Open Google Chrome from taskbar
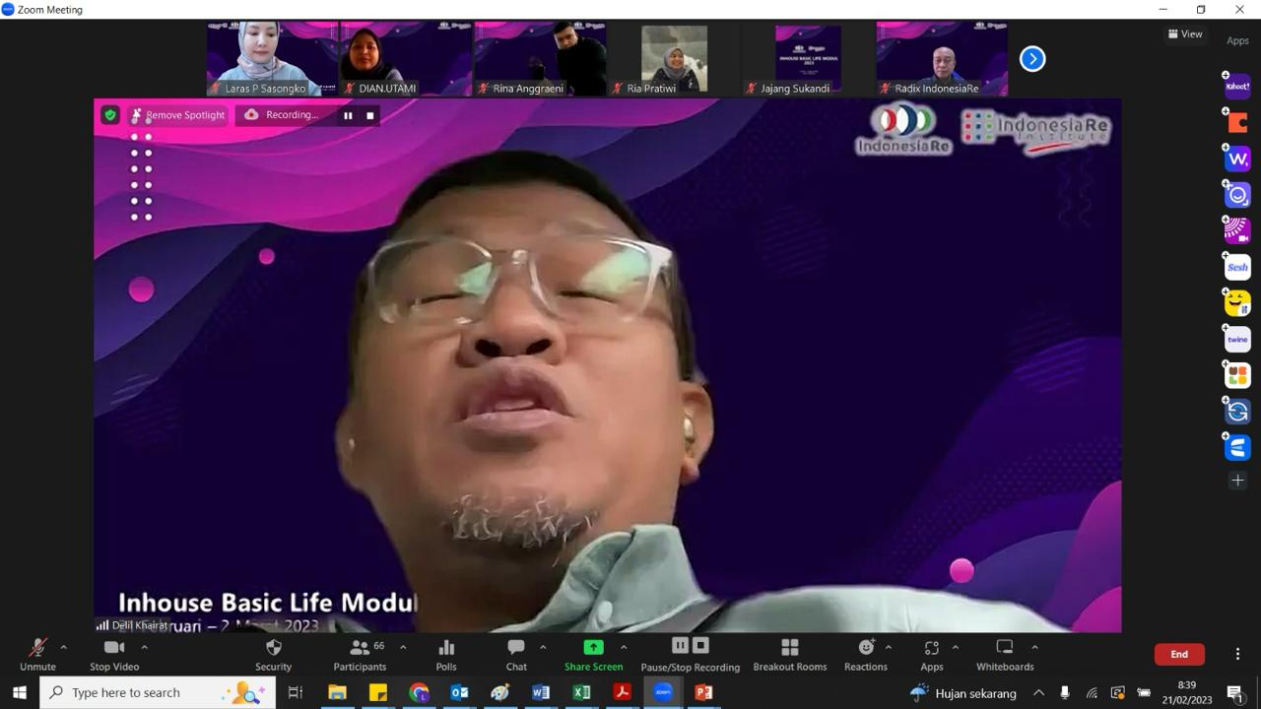Image resolution: width=1261 pixels, height=709 pixels. [419, 693]
